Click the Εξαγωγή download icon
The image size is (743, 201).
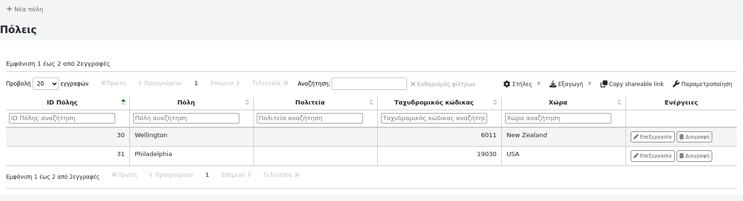[553, 84]
